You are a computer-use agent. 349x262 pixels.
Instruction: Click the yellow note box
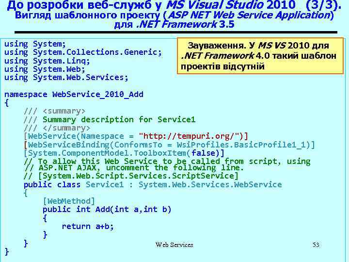point(260,56)
